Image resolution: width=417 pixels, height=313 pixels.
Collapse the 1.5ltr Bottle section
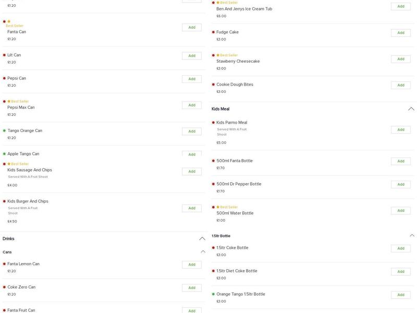click(411, 236)
